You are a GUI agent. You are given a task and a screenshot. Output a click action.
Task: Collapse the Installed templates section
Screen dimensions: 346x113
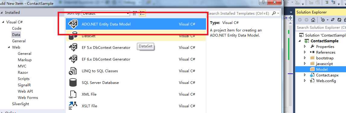tap(2, 13)
